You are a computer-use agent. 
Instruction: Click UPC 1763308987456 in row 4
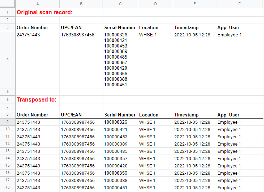point(78,35)
